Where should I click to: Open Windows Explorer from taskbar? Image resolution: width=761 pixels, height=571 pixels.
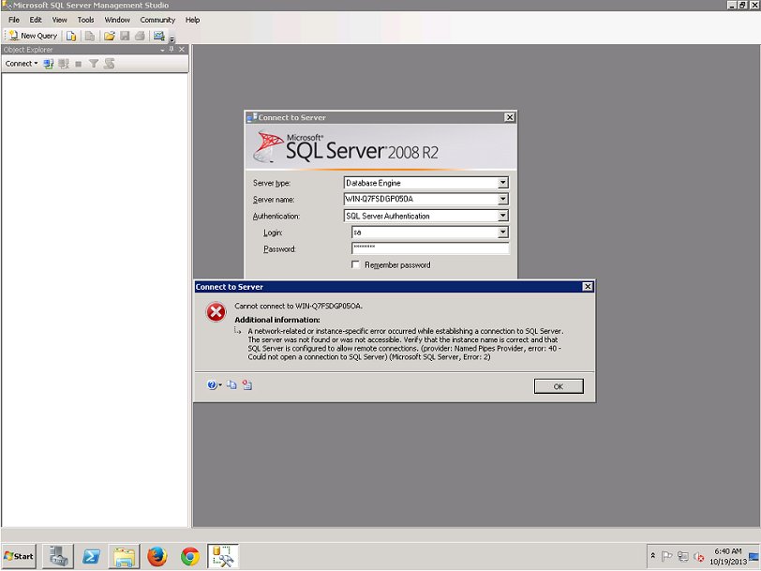tap(125, 556)
